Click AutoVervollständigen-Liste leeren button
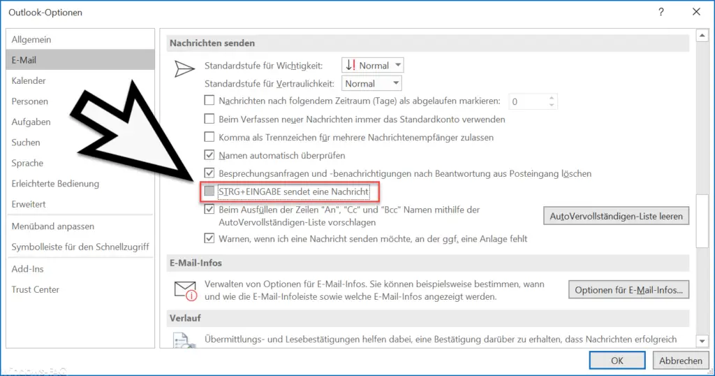Viewport: 715px width, 376px height. click(x=616, y=216)
